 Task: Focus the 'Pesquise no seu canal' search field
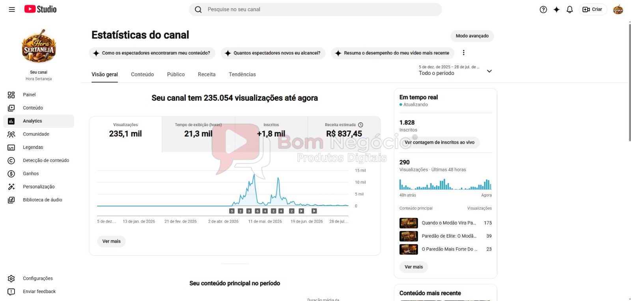(x=315, y=9)
